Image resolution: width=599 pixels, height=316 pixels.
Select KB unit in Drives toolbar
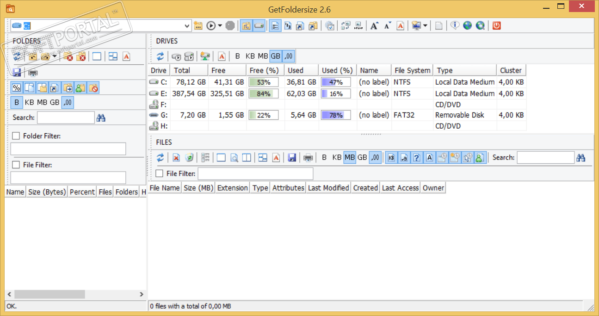[250, 56]
